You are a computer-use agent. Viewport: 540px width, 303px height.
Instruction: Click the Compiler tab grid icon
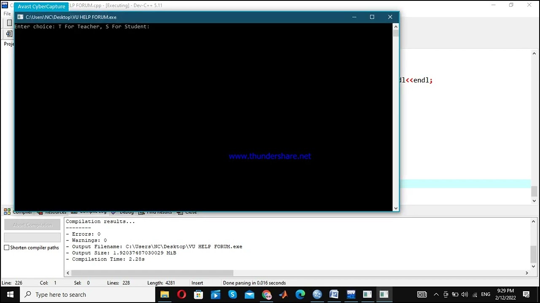pos(7,212)
